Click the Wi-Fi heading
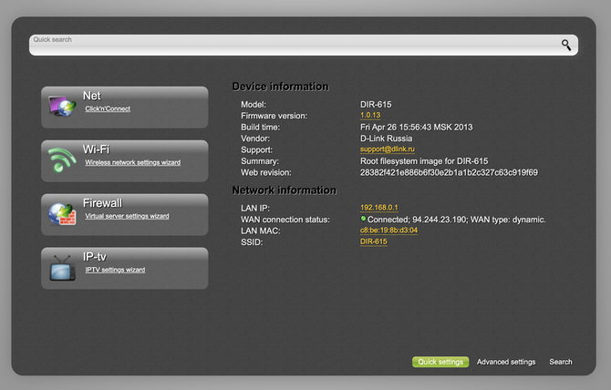 pos(96,149)
